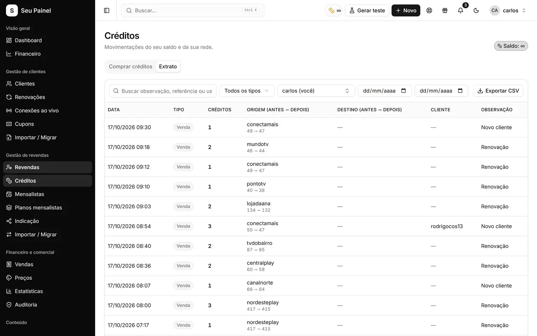Click the 17/10/2026 09:30 date cell
The image size is (537, 336).
pyautogui.click(x=129, y=127)
